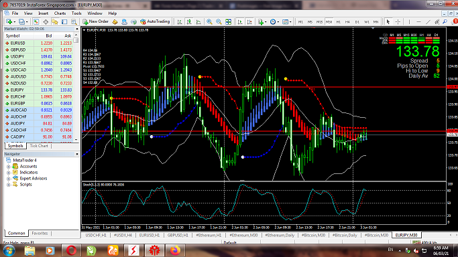Open the periods clock dropdown
This screenshot has width=458, height=257.
pyautogui.click(x=274, y=21)
